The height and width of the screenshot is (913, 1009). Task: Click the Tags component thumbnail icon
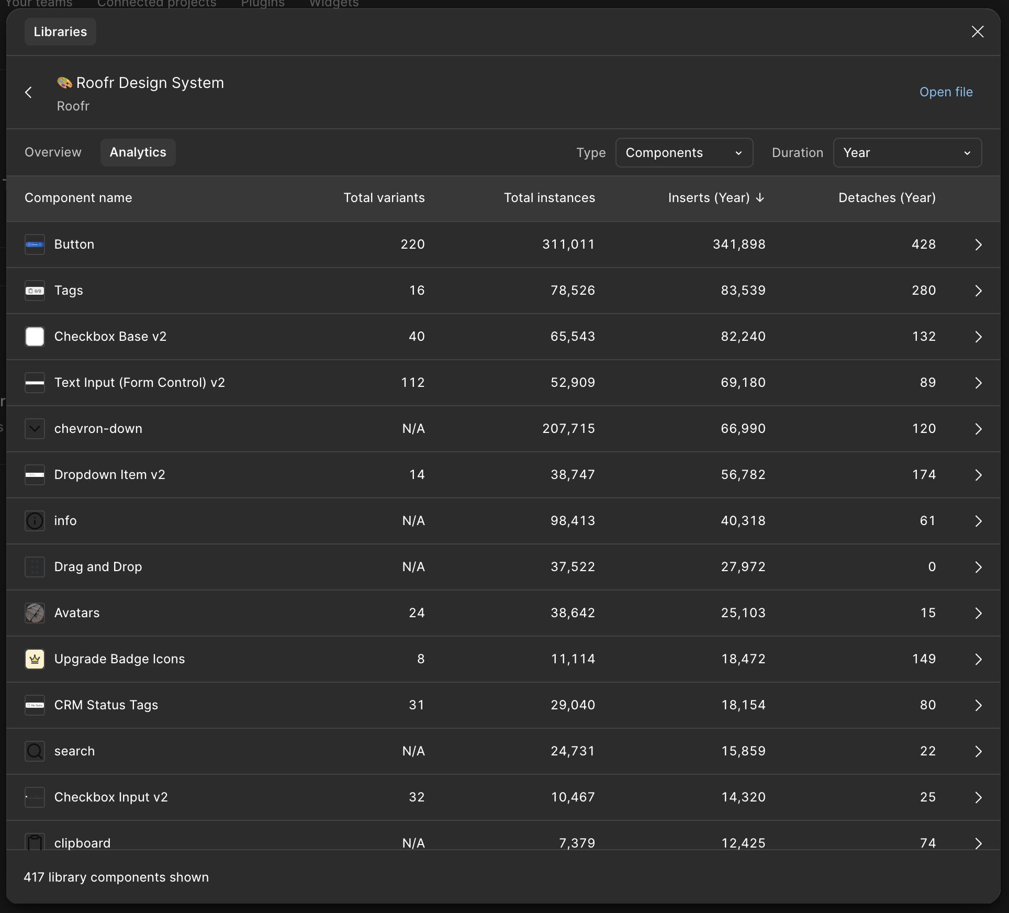point(35,291)
